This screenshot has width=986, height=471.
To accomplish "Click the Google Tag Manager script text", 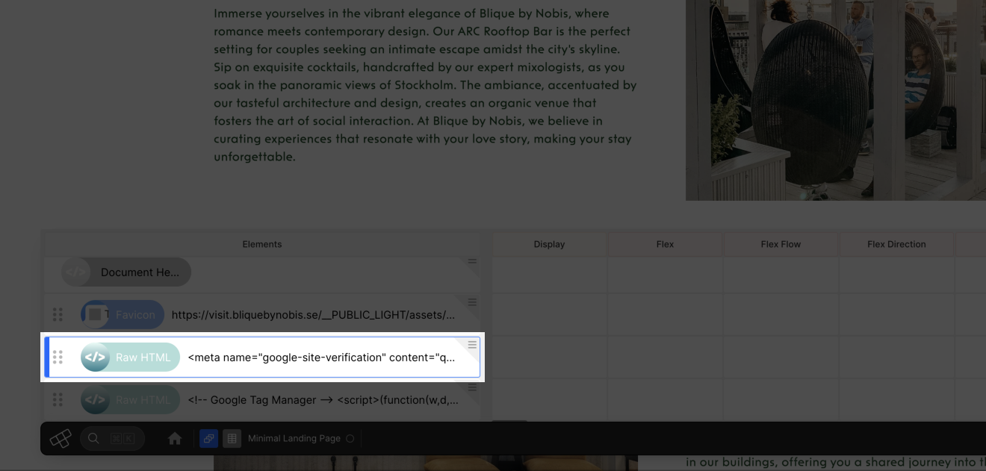I will click(x=321, y=400).
